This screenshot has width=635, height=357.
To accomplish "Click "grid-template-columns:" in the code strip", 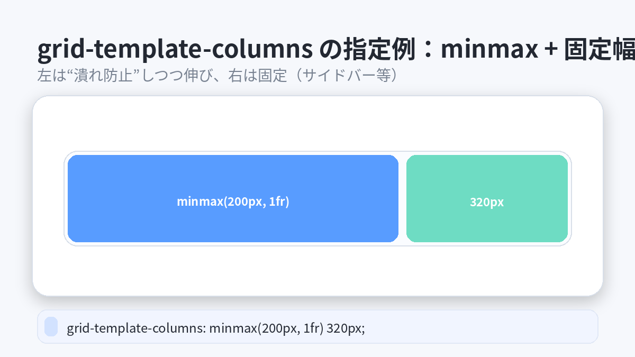I will click(136, 328).
